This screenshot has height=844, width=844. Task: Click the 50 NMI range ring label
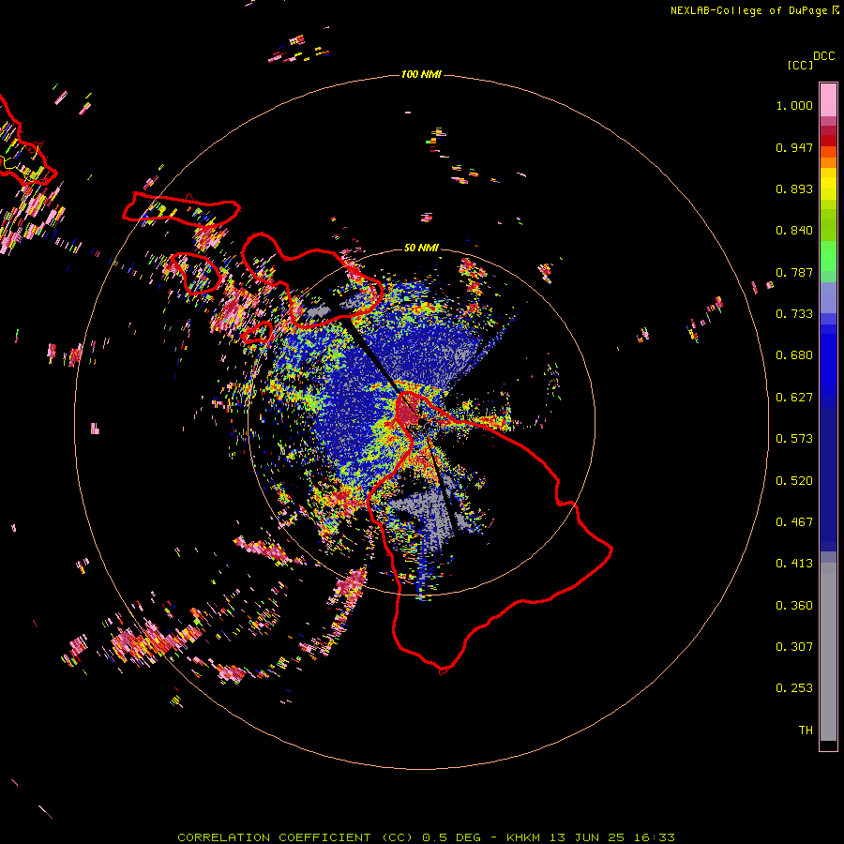pos(421,248)
